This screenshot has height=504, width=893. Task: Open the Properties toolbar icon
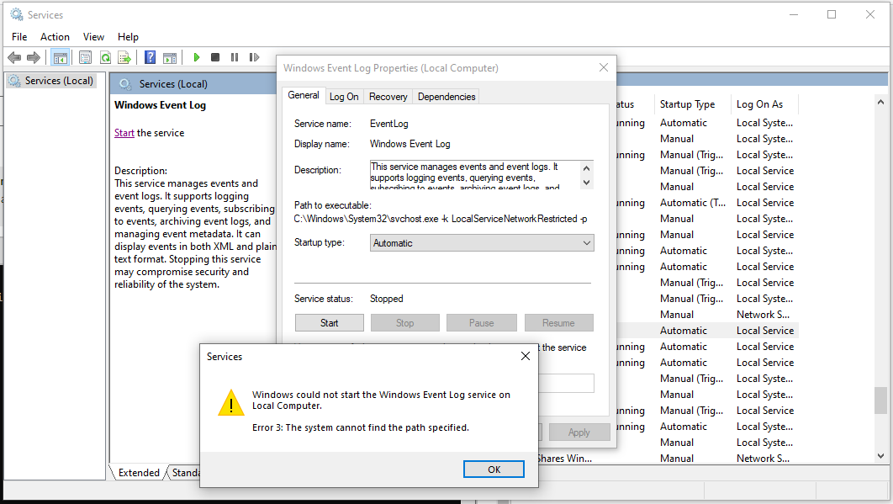click(x=86, y=57)
